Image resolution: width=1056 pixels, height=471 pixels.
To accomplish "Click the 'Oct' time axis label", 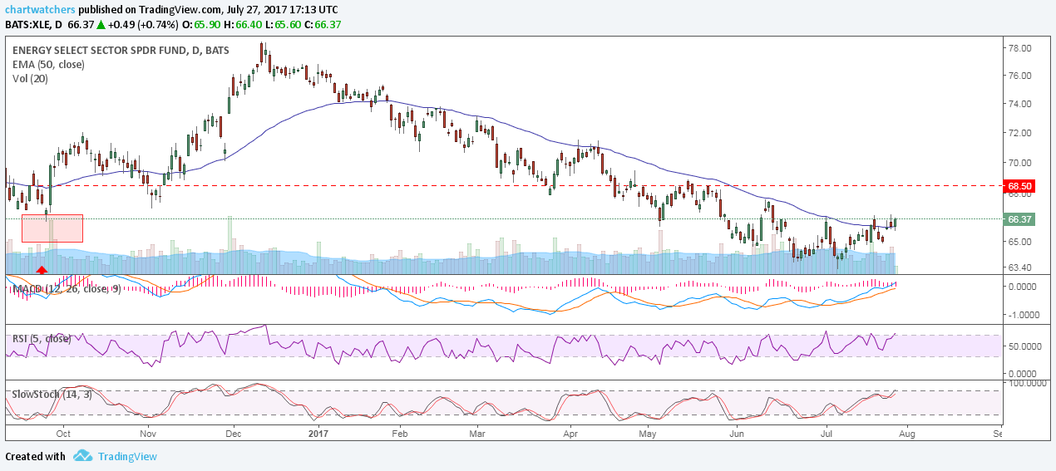I will pos(63,434).
